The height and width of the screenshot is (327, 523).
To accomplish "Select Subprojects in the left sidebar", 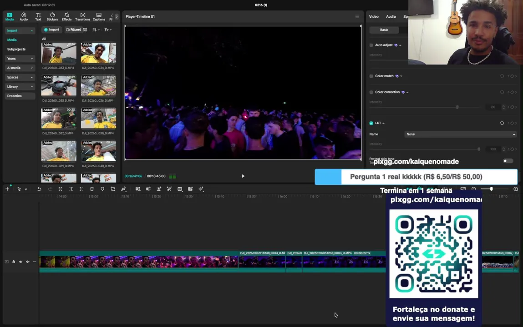I will tap(16, 49).
